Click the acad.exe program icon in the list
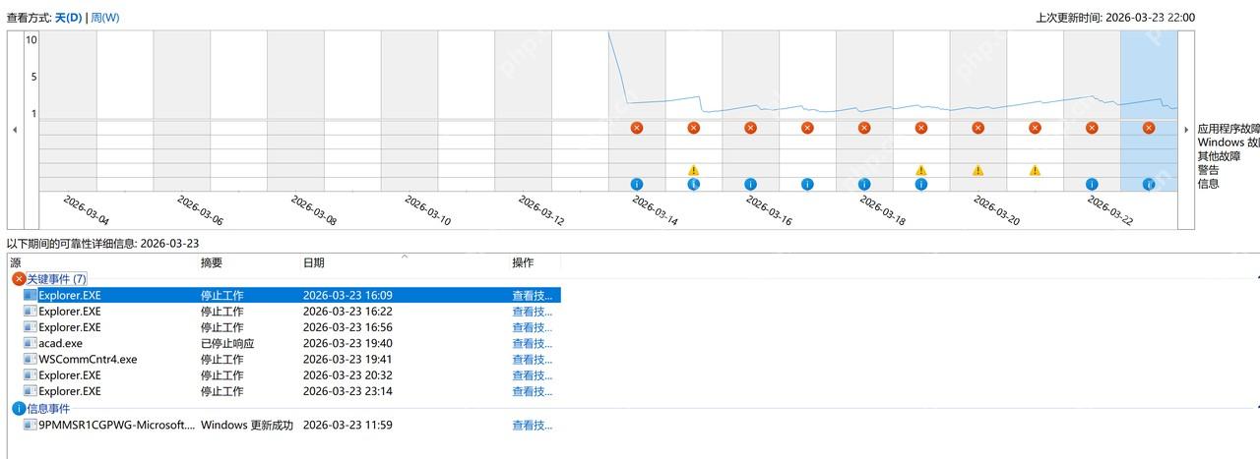This screenshot has width=1260, height=459. (x=30, y=343)
